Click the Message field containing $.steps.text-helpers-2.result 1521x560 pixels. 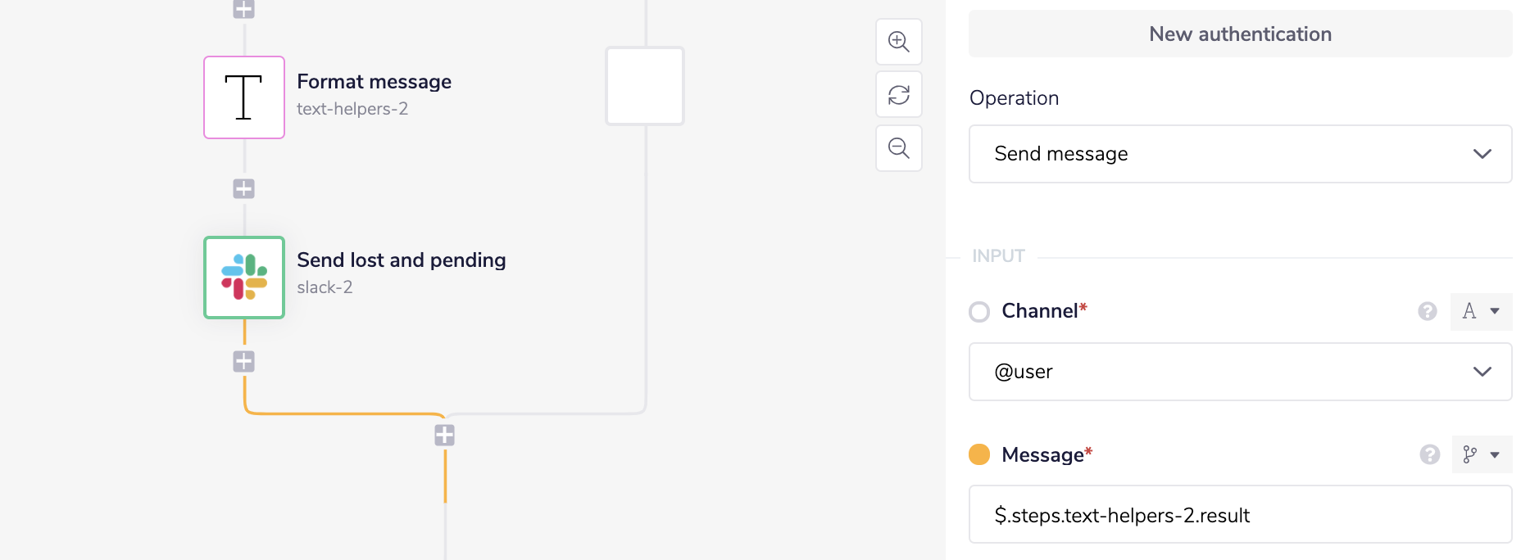coord(1240,514)
